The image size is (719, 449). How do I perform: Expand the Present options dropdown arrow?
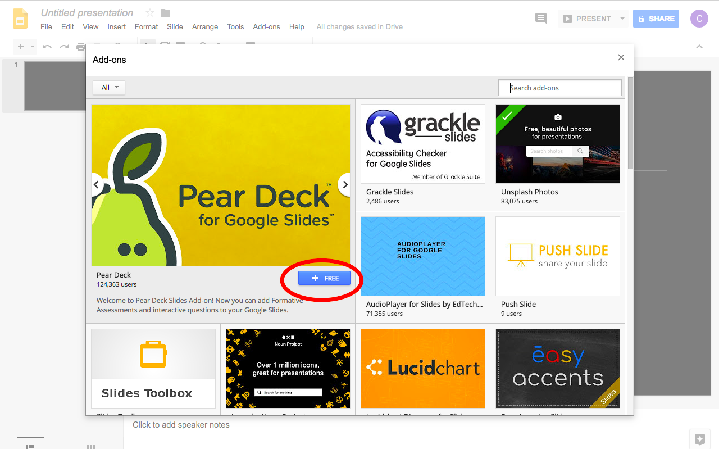pos(622,19)
